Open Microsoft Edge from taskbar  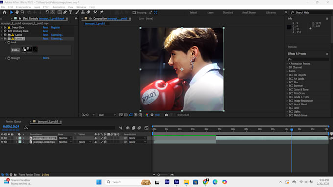click(x=215, y=182)
